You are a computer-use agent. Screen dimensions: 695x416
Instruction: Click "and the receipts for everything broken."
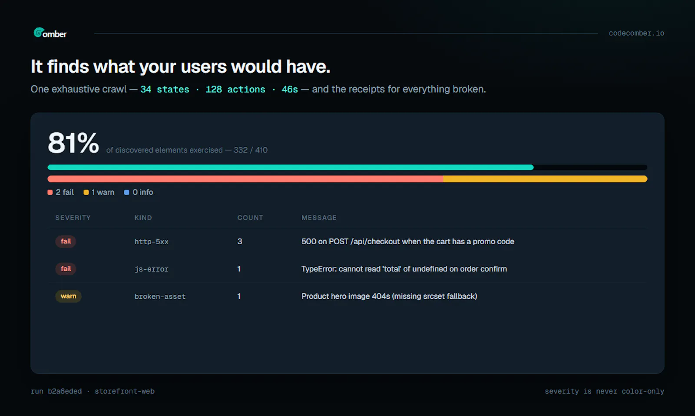coord(399,89)
